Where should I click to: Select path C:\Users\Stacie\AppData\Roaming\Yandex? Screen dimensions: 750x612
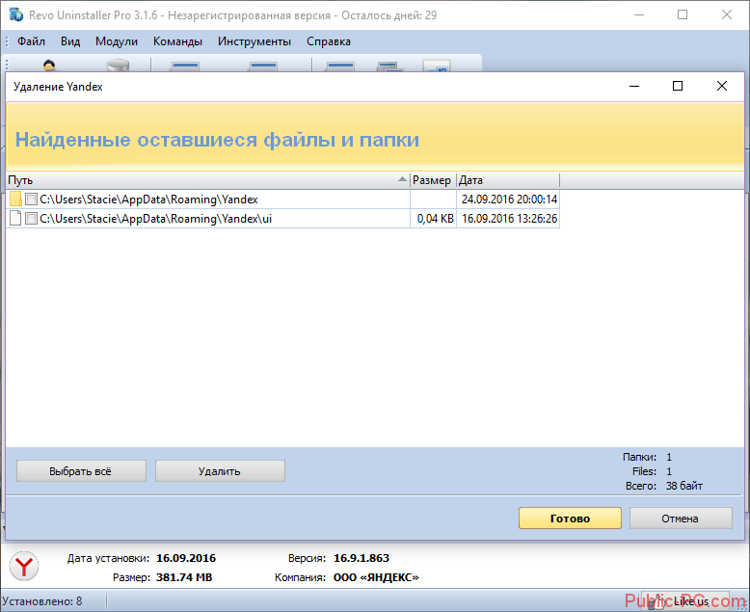tap(148, 200)
